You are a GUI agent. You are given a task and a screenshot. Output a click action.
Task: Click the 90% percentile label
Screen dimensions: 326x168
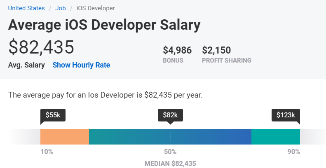pyautogui.click(x=293, y=152)
